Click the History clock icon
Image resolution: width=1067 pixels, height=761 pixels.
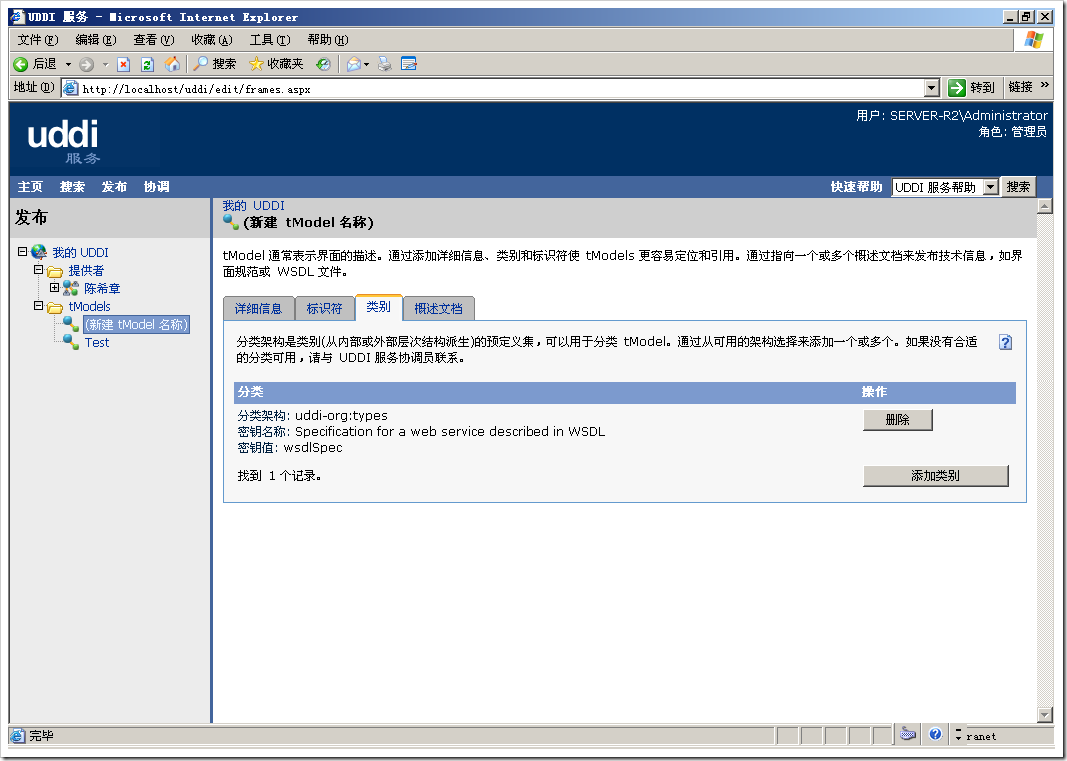click(x=323, y=64)
